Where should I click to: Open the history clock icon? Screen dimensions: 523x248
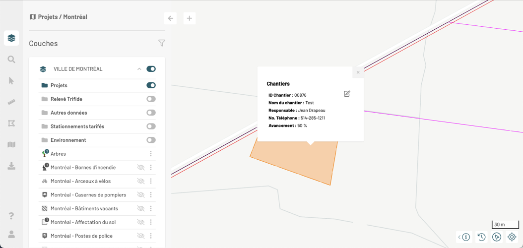481,237
